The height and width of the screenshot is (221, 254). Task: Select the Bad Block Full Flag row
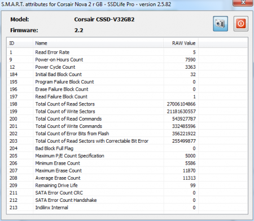[127, 148]
